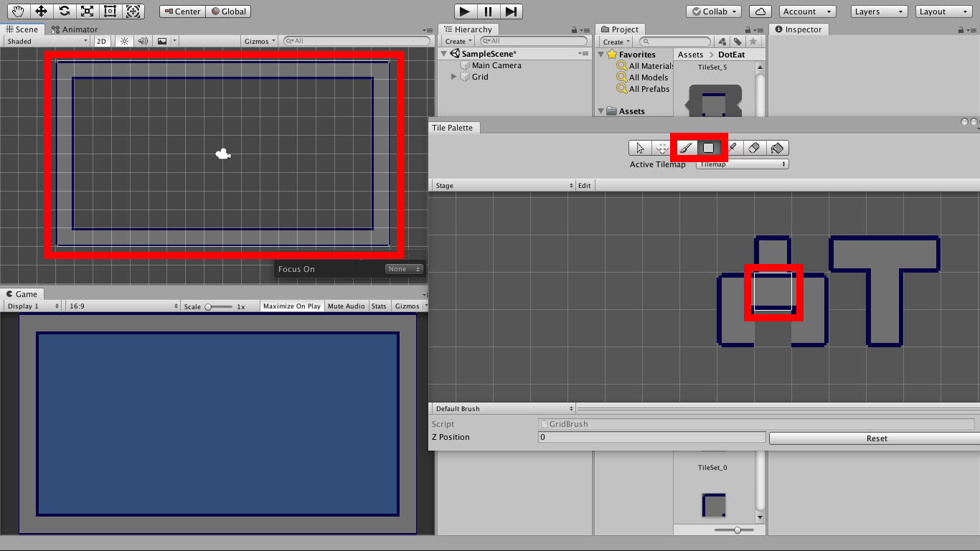Viewport: 980px width, 551px height.
Task: Choose Tile Palette select arrow tool
Action: [640, 148]
